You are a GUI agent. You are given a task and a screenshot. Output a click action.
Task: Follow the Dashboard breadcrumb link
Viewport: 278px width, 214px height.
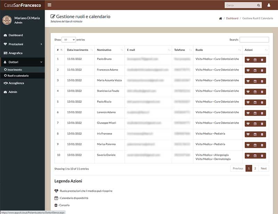[232, 18]
